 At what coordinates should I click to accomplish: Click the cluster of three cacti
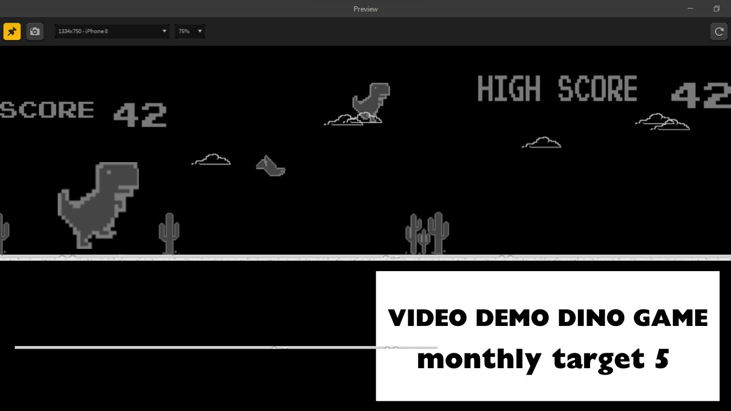427,233
